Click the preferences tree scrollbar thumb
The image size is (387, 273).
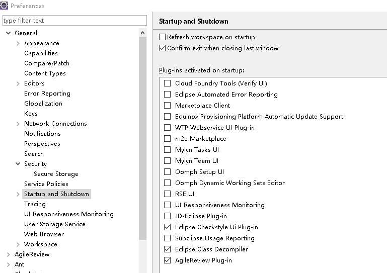142,138
